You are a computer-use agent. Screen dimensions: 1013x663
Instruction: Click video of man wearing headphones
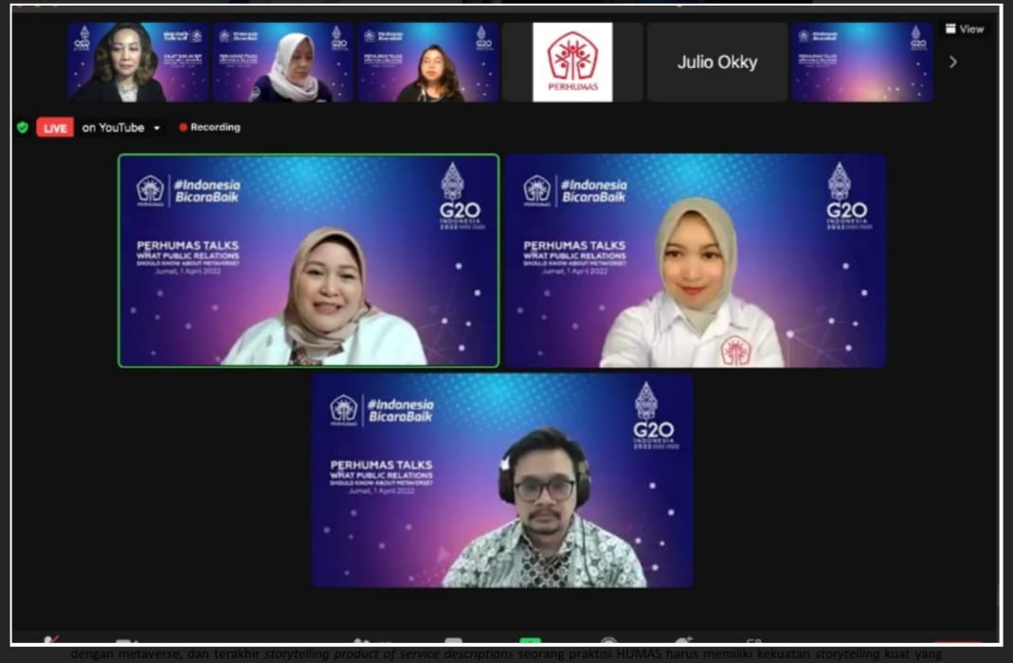[501, 480]
